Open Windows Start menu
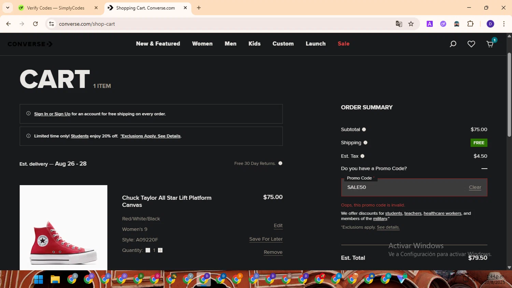The height and width of the screenshot is (288, 512). coord(38,279)
